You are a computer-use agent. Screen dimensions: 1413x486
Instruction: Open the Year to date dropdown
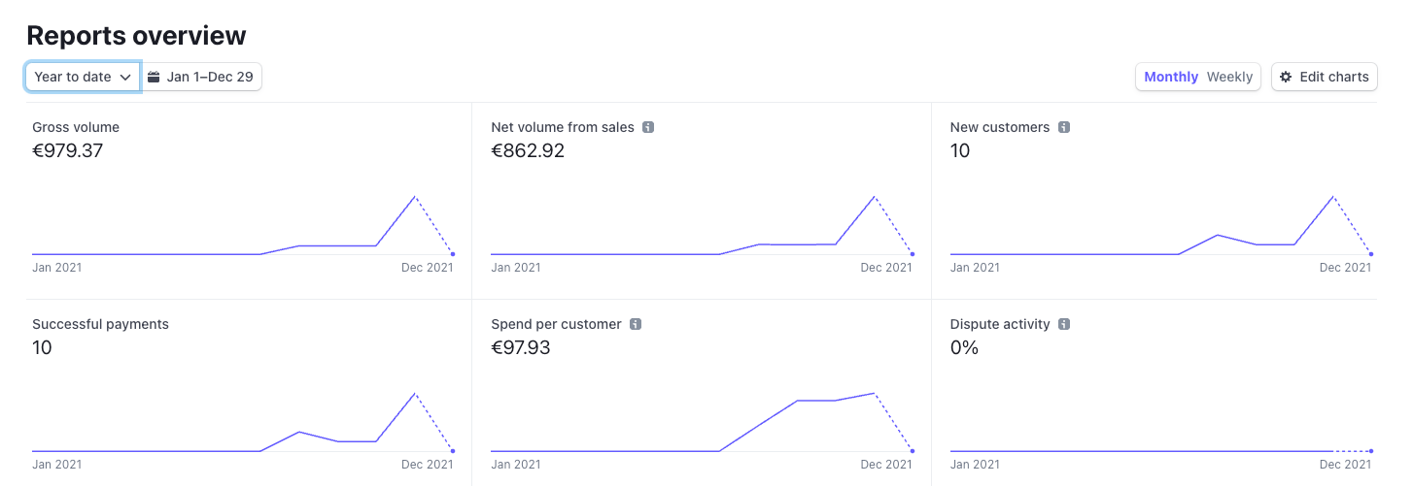(x=83, y=77)
